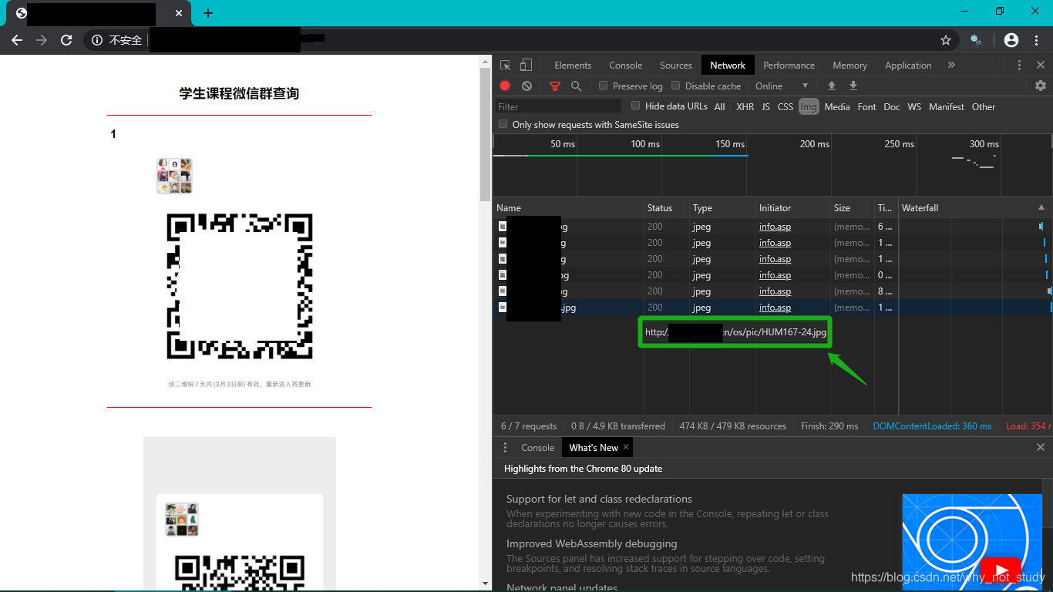Clear the network log icon

click(526, 86)
